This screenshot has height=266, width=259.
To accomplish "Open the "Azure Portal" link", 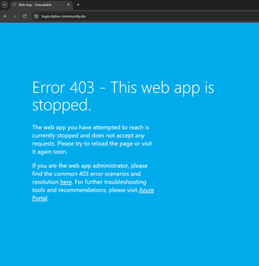I will pos(146,190).
